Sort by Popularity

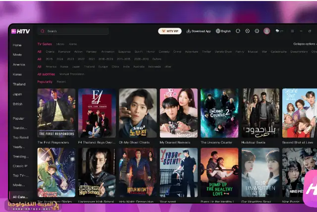pyautogui.click(x=45, y=82)
